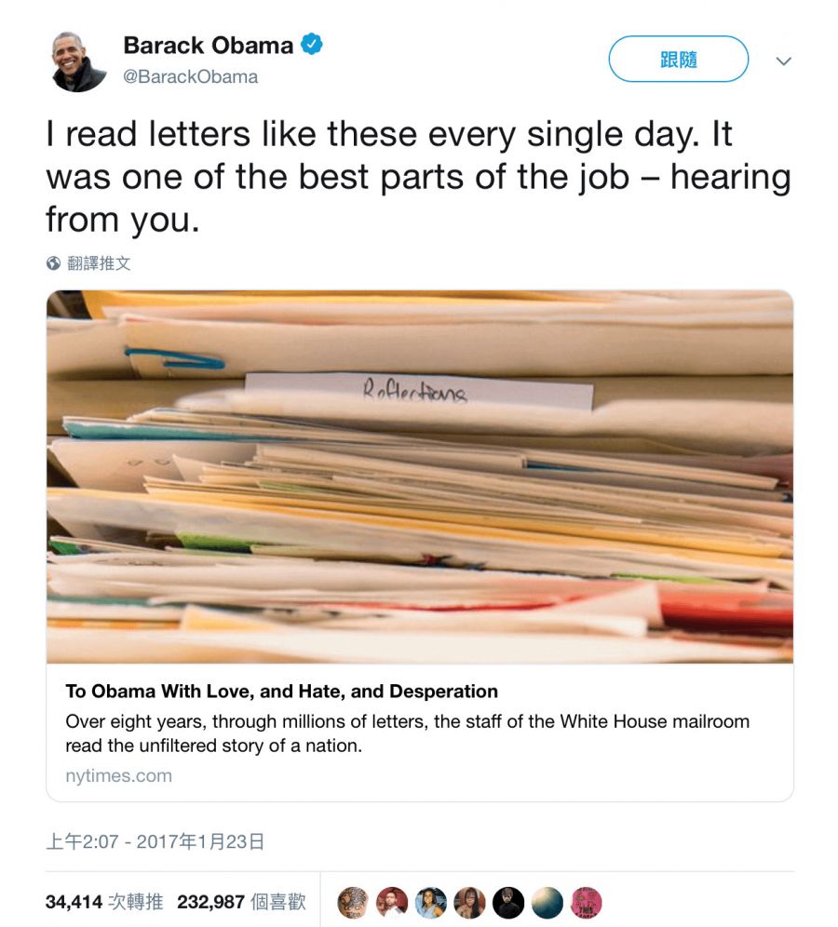Open second liker avatar with red background
The image size is (838, 927).
click(391, 903)
